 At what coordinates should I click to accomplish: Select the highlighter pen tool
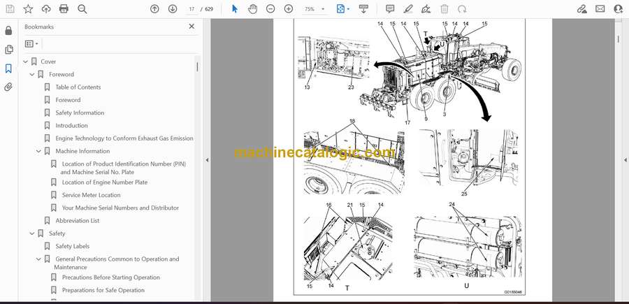(x=408, y=9)
